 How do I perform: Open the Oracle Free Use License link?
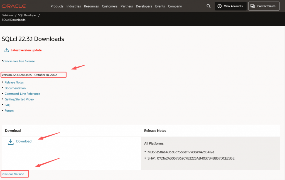coord(19,61)
